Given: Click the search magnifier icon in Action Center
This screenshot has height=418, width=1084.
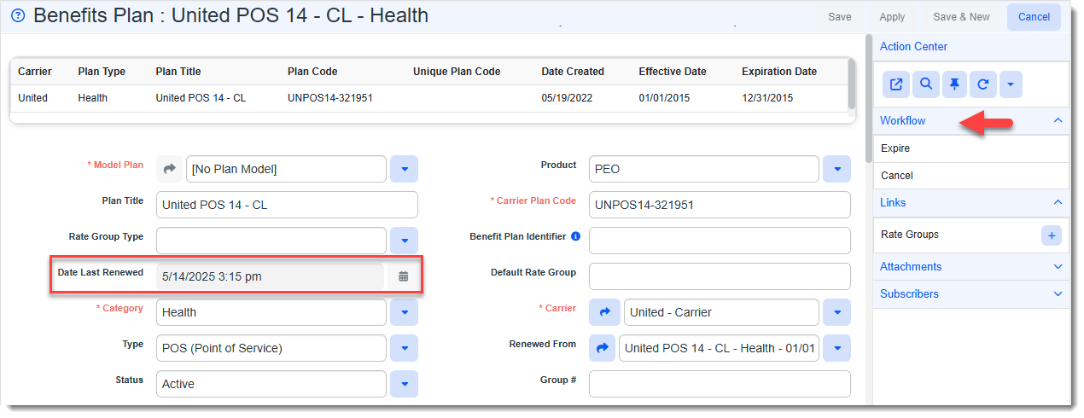Looking at the screenshot, I should pos(925,84).
